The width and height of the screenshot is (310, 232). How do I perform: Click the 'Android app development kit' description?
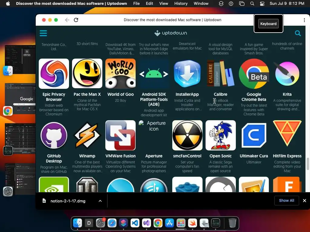tap(154, 113)
